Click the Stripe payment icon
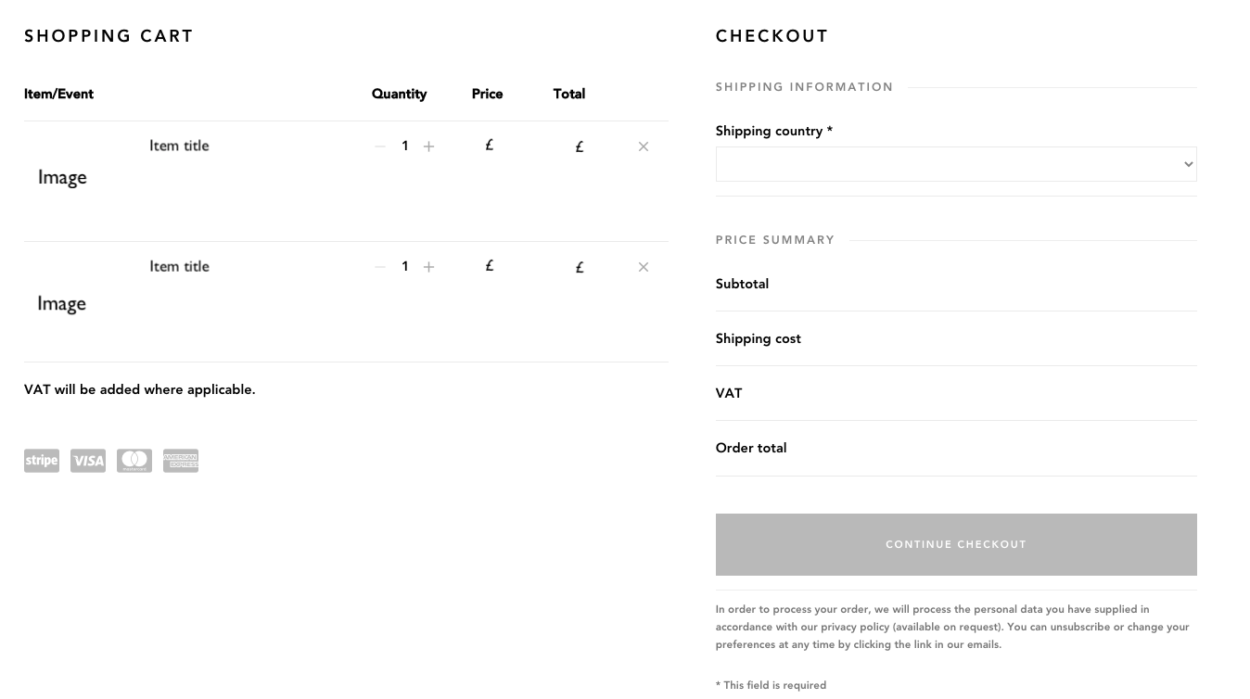The width and height of the screenshot is (1250, 699). click(42, 461)
